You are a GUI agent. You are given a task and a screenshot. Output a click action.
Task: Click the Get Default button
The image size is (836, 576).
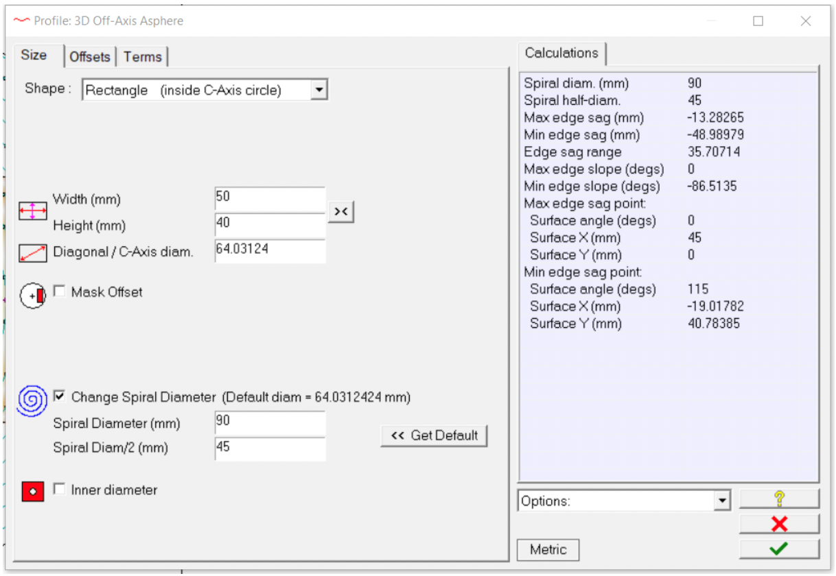tap(434, 435)
